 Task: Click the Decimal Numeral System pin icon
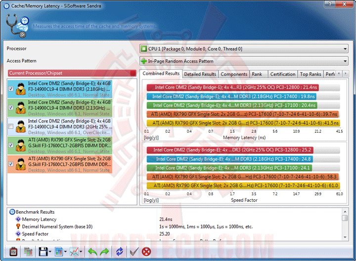coord(18,226)
